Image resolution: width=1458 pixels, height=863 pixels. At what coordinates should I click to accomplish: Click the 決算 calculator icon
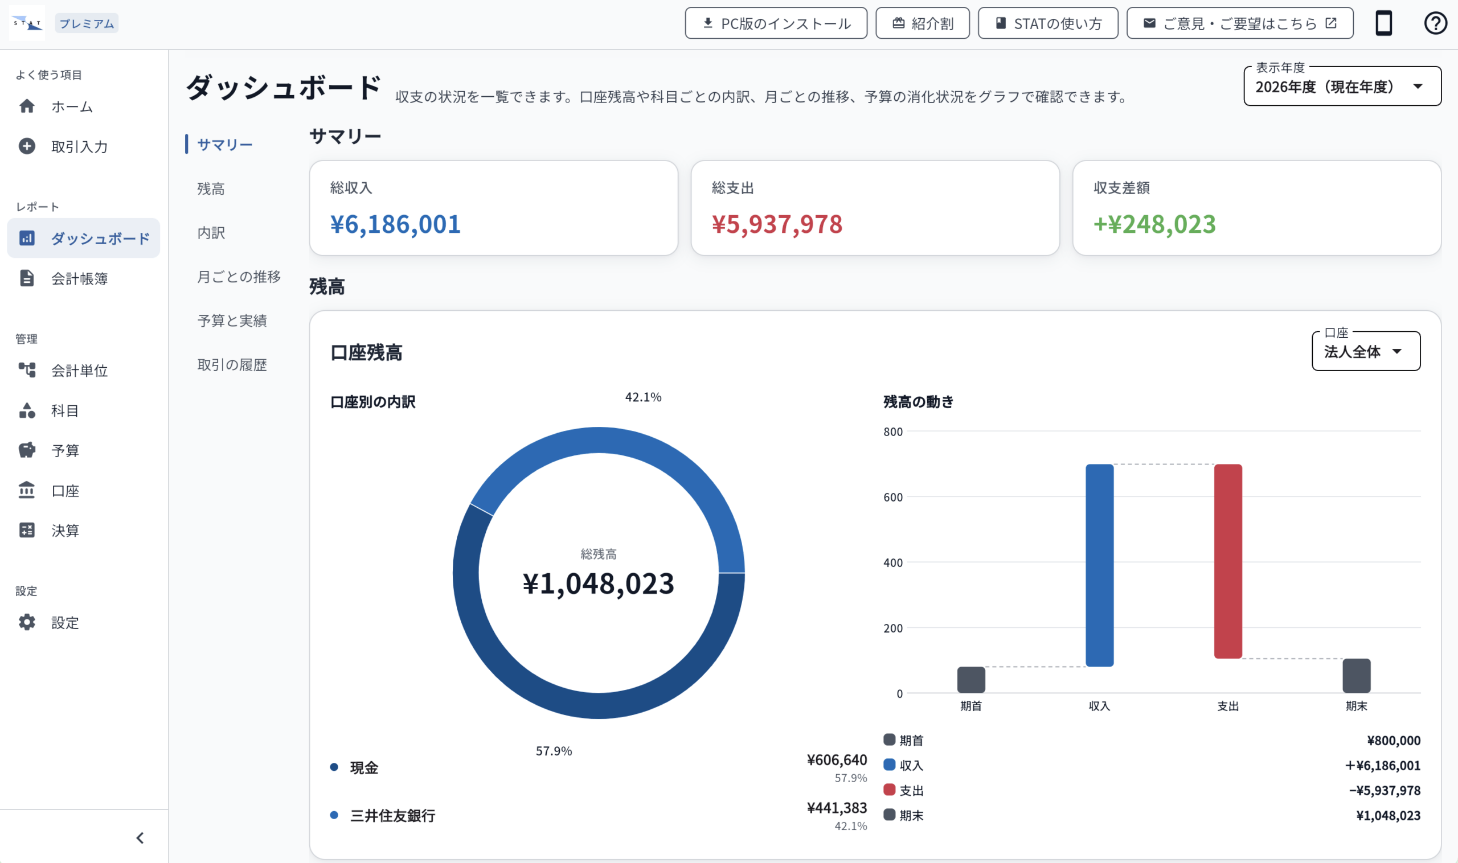[x=27, y=530]
